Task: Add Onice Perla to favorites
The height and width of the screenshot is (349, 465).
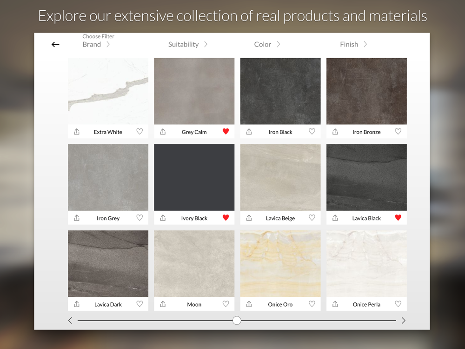Action: (x=398, y=303)
